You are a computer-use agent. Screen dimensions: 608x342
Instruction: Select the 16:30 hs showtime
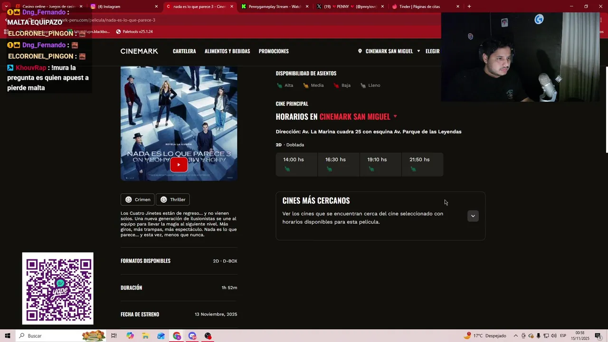tap(338, 164)
